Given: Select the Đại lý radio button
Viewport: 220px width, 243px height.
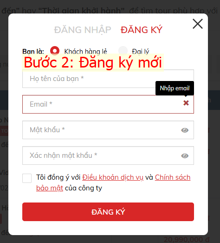Looking at the screenshot, I should [x=123, y=51].
